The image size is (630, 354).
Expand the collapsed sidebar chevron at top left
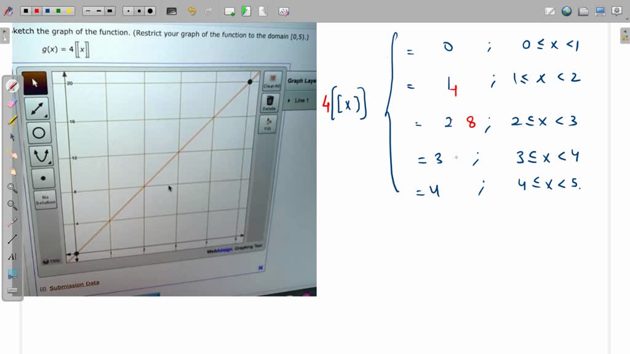tap(4, 31)
